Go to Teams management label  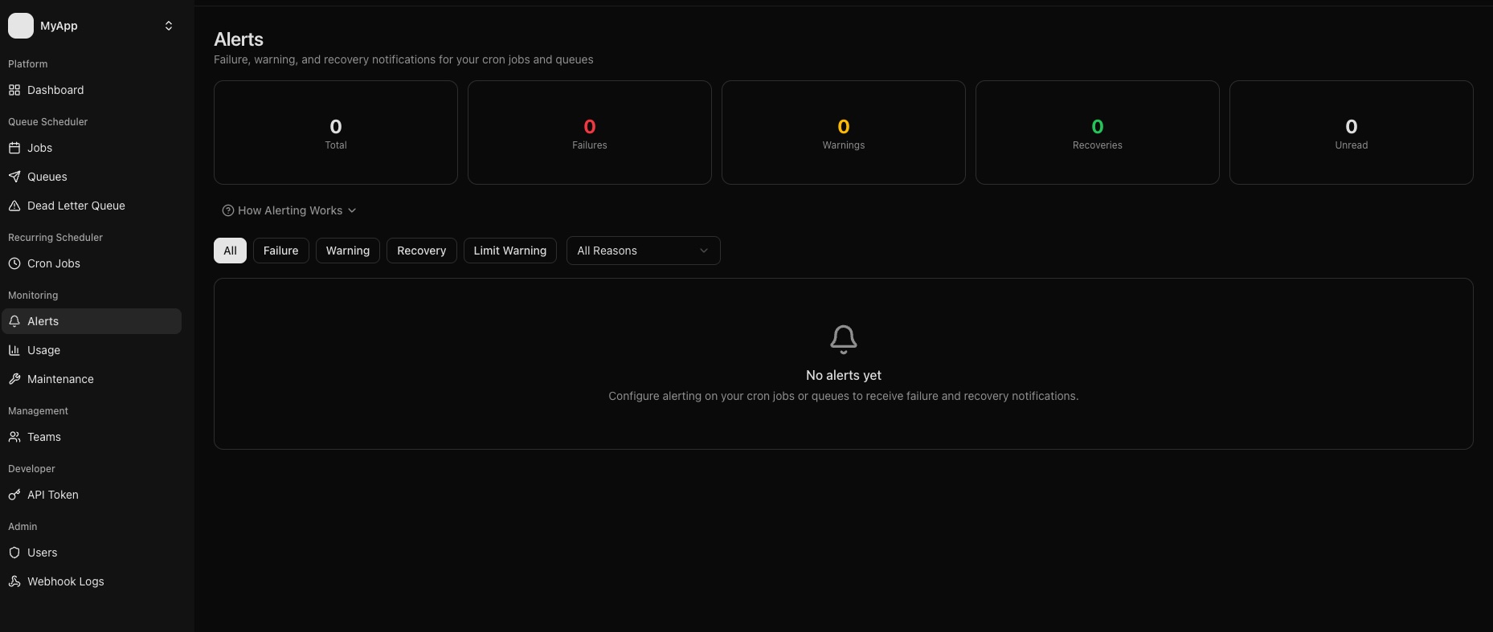coord(44,437)
